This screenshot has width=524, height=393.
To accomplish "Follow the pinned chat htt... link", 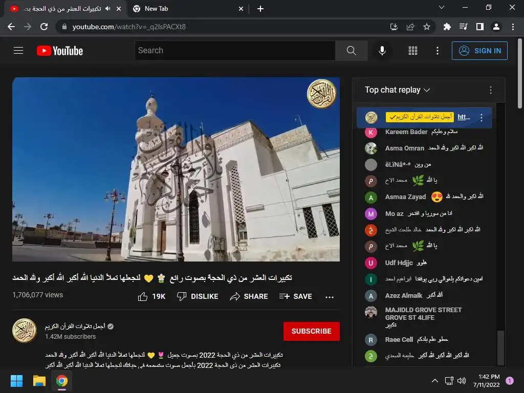I will [464, 117].
